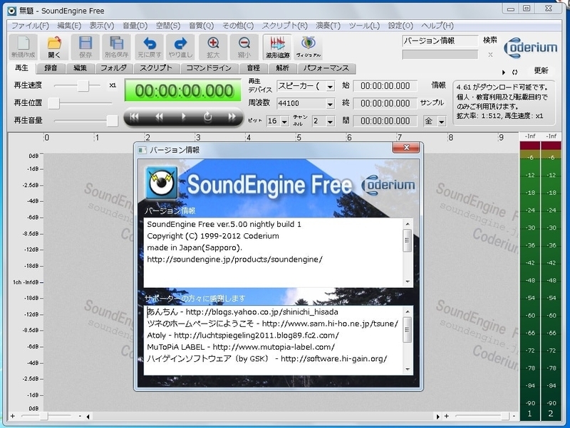Image resolution: width=570 pixels, height=428 pixels.
Task: Close the バージョン情報 dialog
Action: (x=406, y=147)
